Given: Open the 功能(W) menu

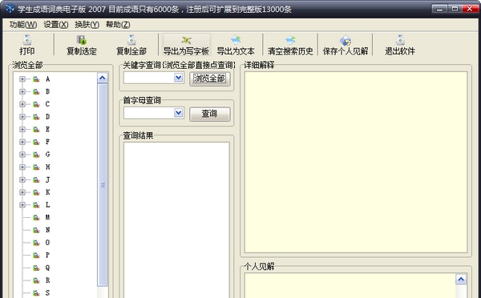Looking at the screenshot, I should (23, 25).
